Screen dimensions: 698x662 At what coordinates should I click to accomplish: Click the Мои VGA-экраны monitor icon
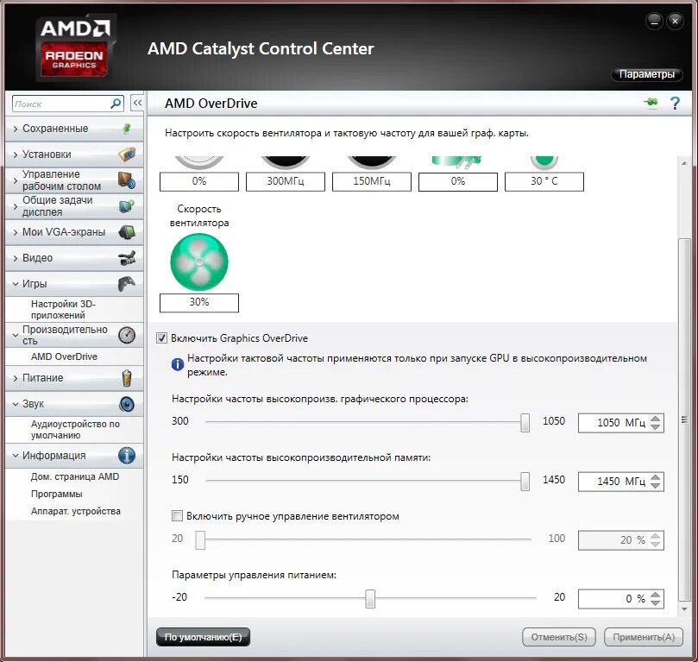(127, 232)
